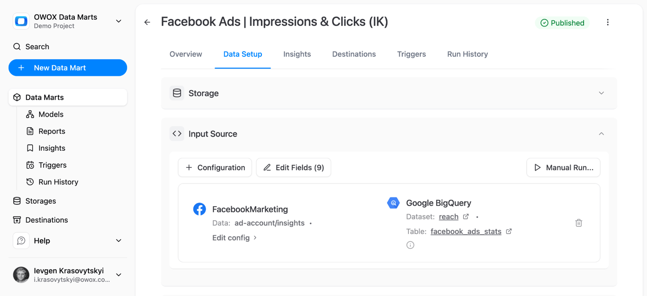Click the ad-account/insights data text
Image resolution: width=647 pixels, height=296 pixels.
(x=270, y=223)
